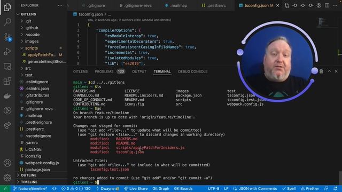Image resolution: width=342 pixels, height=192 pixels.
Task: Expand the .github folder
Action: click(32, 28)
